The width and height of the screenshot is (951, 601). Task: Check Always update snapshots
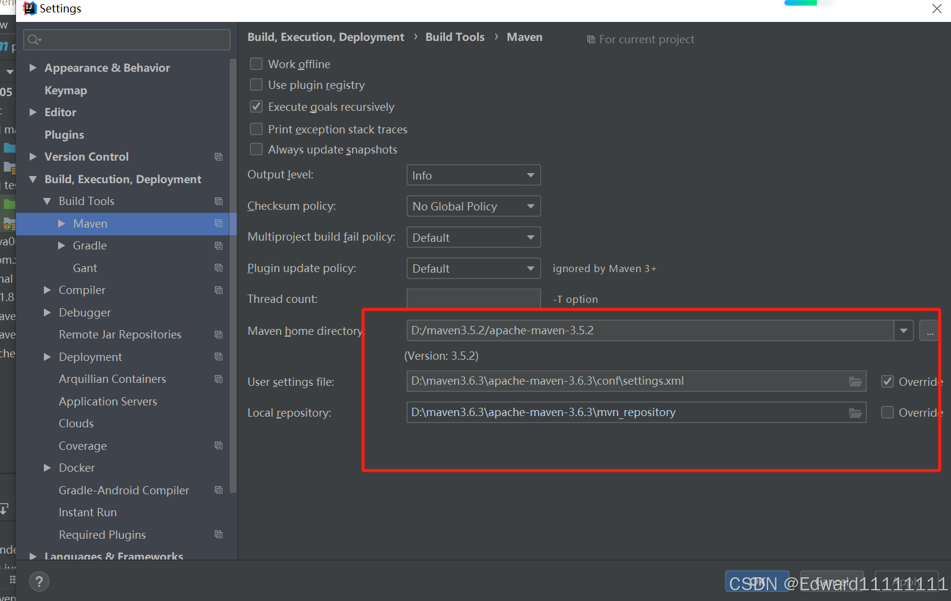coord(256,149)
